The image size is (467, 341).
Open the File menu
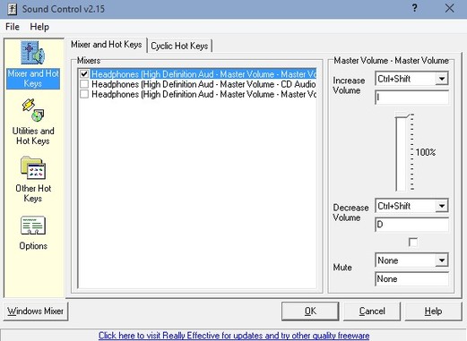(13, 27)
